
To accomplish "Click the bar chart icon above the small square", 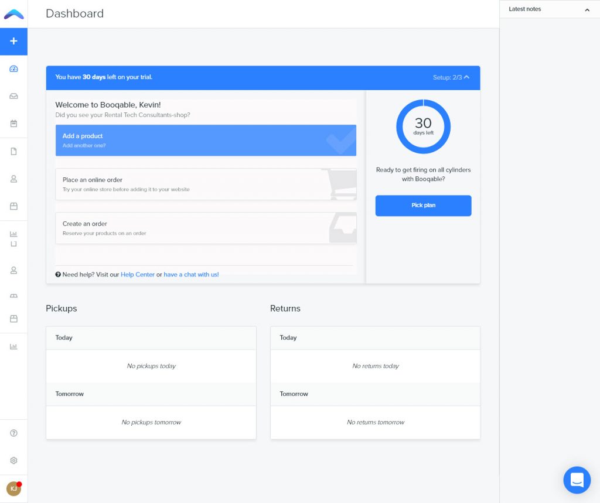I will tap(14, 234).
